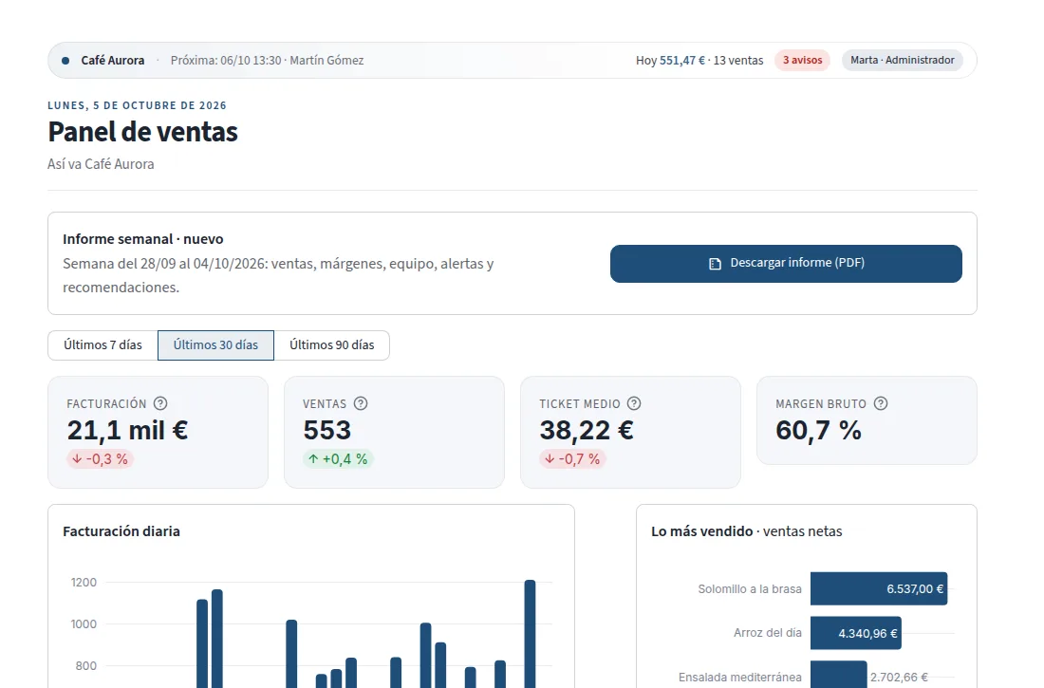Click the Solomillo a la brasa label
This screenshot has height=688, width=1044.
[x=750, y=588]
